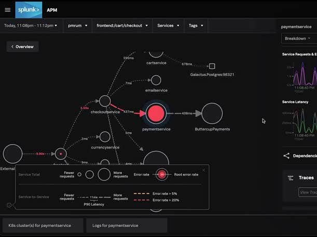This screenshot has width=317, height=237.
Task: Open the time range dropdown
Action: click(x=31, y=25)
